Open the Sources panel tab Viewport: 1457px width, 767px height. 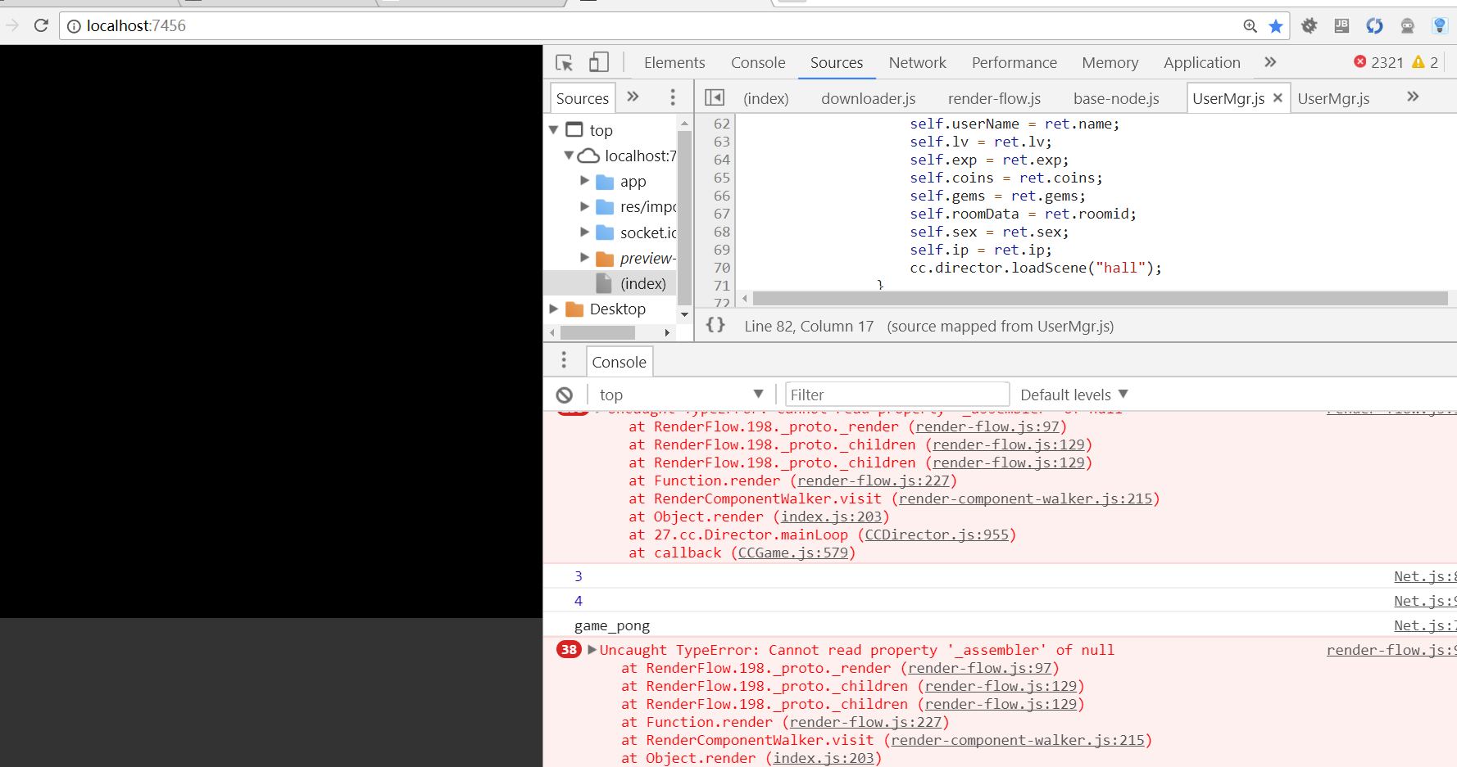(837, 63)
